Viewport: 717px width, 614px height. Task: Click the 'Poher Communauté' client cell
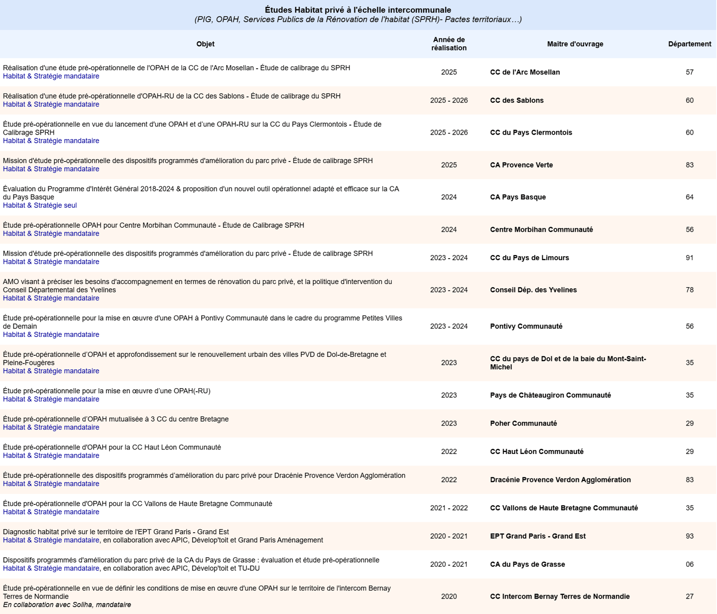pyautogui.click(x=523, y=423)
